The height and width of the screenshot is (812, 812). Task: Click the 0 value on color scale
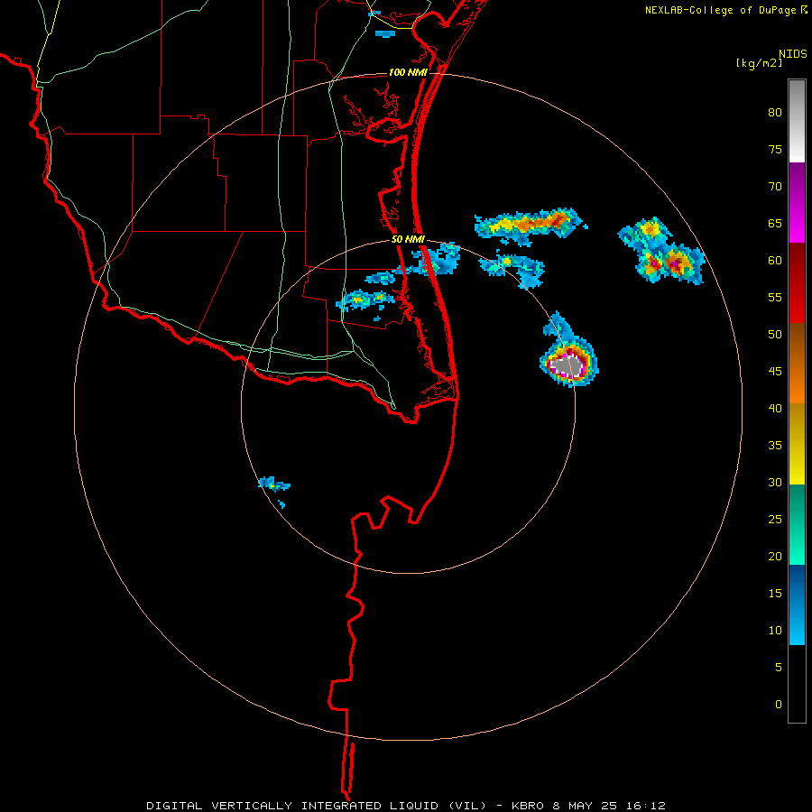(x=779, y=705)
